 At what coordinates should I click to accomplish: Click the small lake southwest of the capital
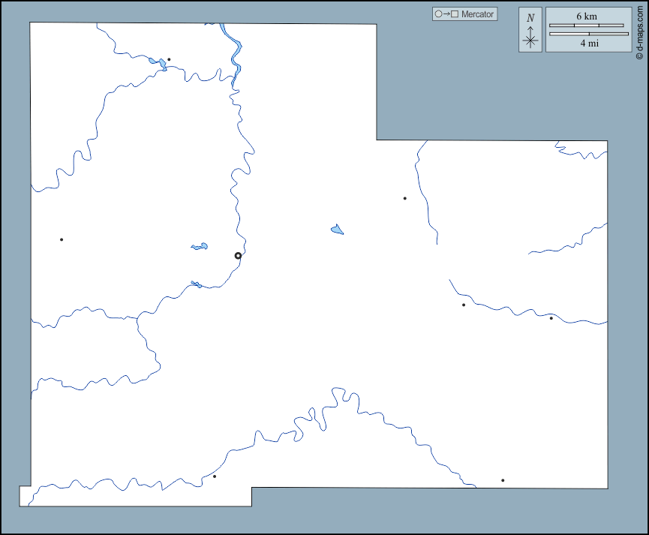tap(195, 284)
